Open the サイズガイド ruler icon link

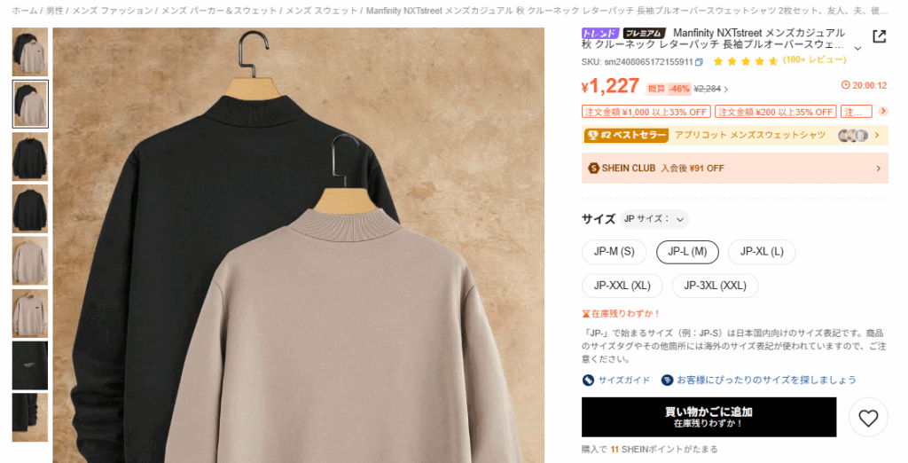588,381
